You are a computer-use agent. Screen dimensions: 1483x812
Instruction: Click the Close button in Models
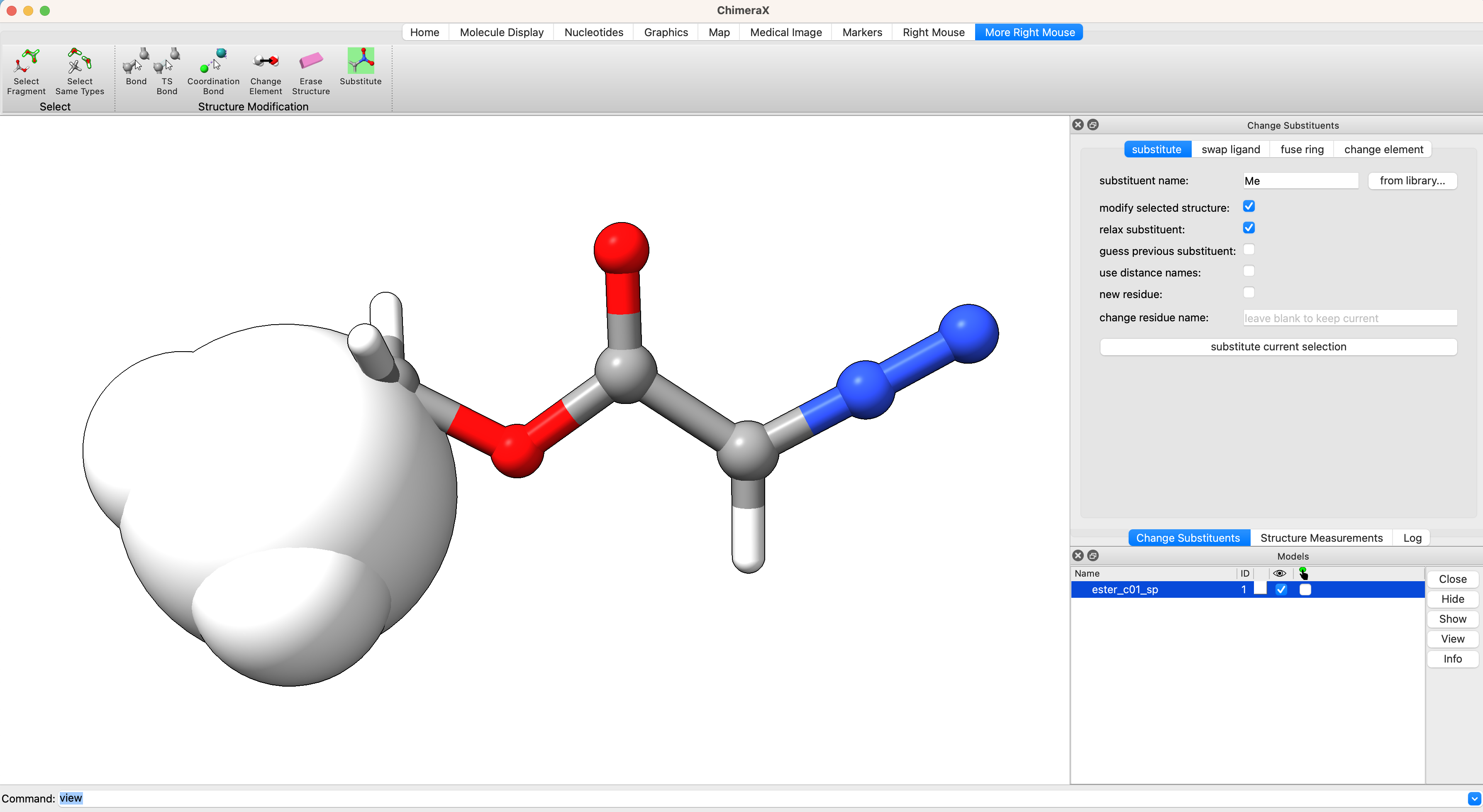point(1452,580)
